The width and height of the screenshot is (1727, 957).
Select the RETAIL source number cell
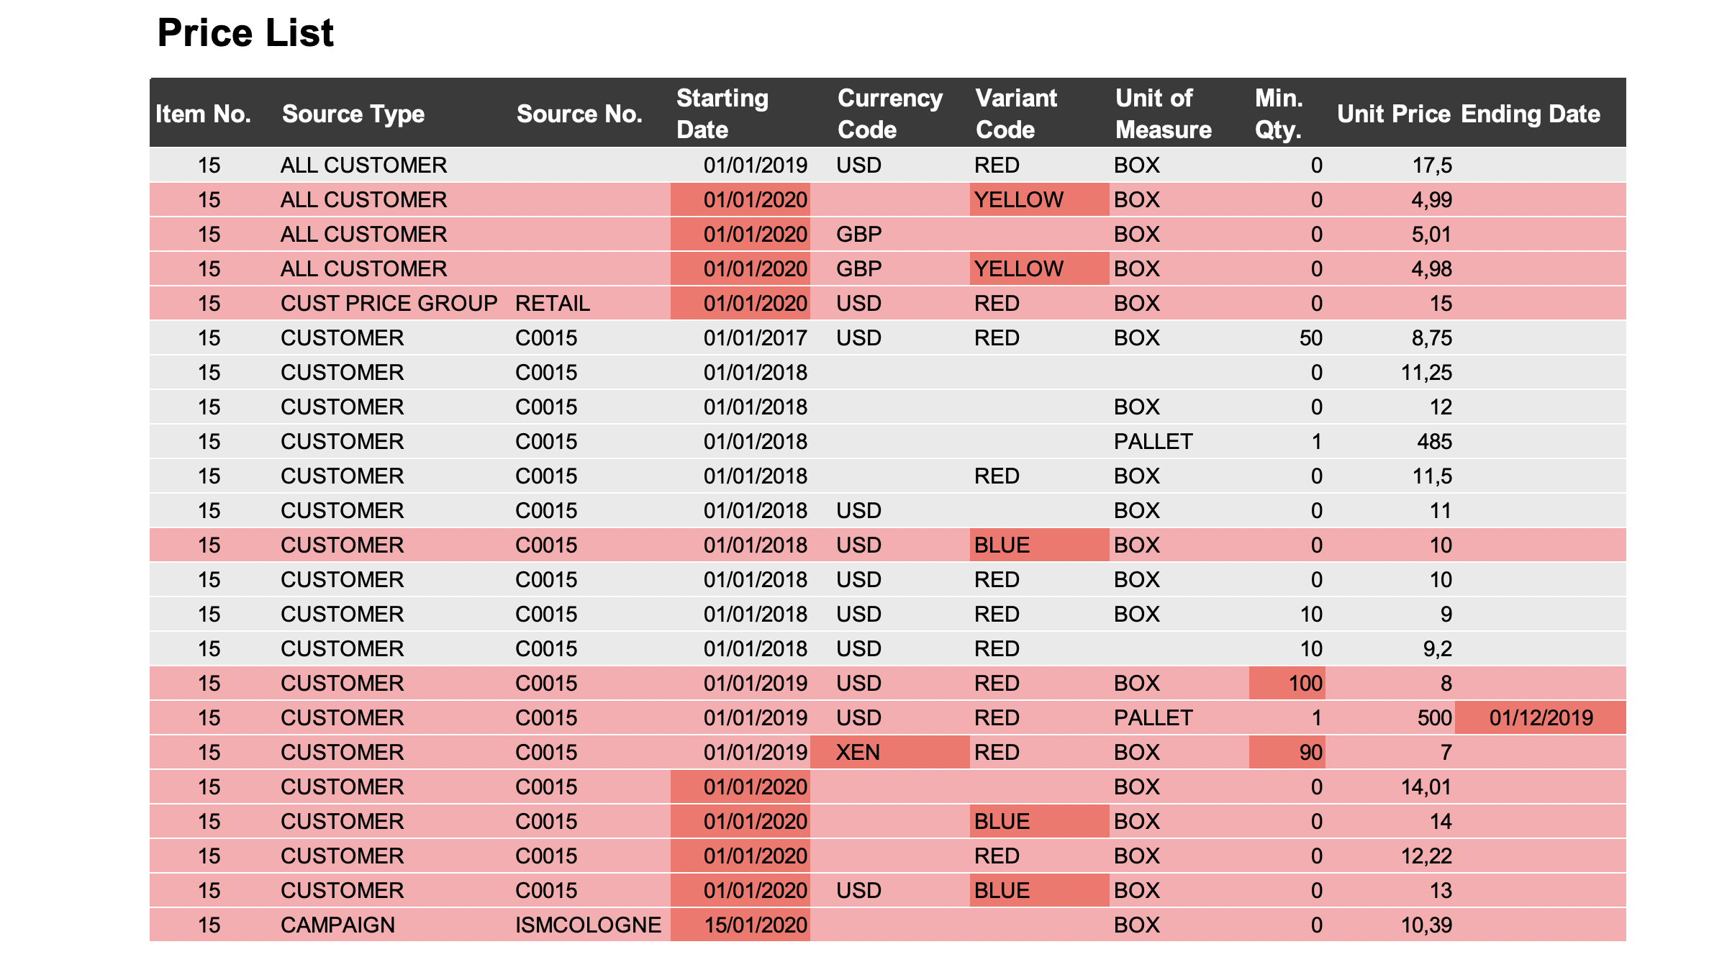click(553, 304)
